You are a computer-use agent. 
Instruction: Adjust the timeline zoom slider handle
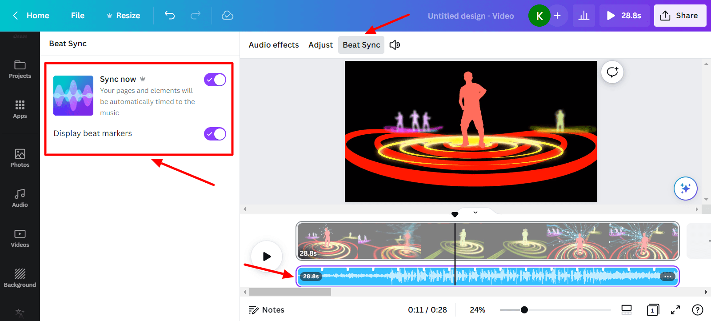coord(524,310)
